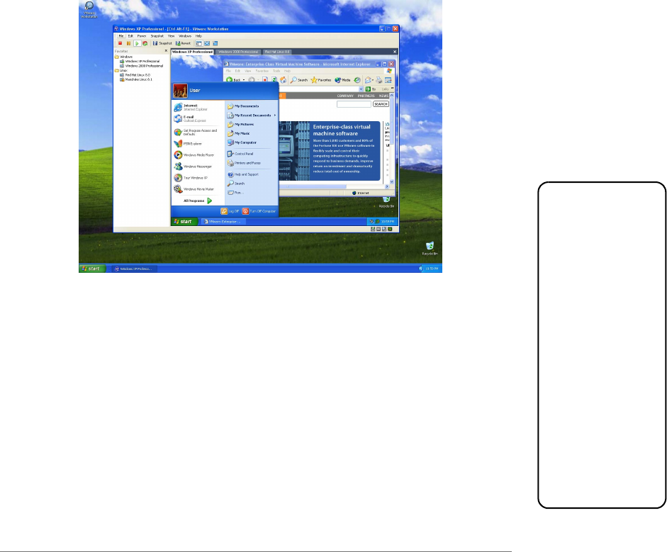Open Help and Support in Start menu
Viewport: 667px width, 552px height.
[243, 174]
